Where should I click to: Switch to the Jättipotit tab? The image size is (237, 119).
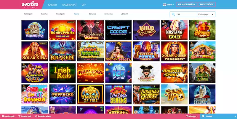pos(124,14)
